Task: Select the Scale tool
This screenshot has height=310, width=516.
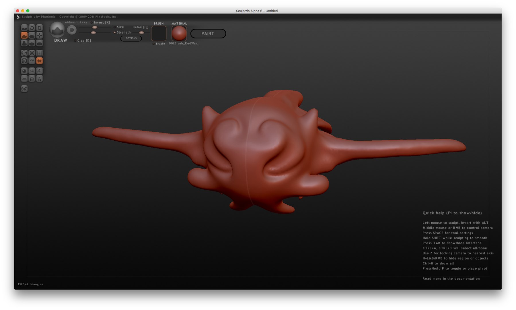Action: tap(40, 28)
